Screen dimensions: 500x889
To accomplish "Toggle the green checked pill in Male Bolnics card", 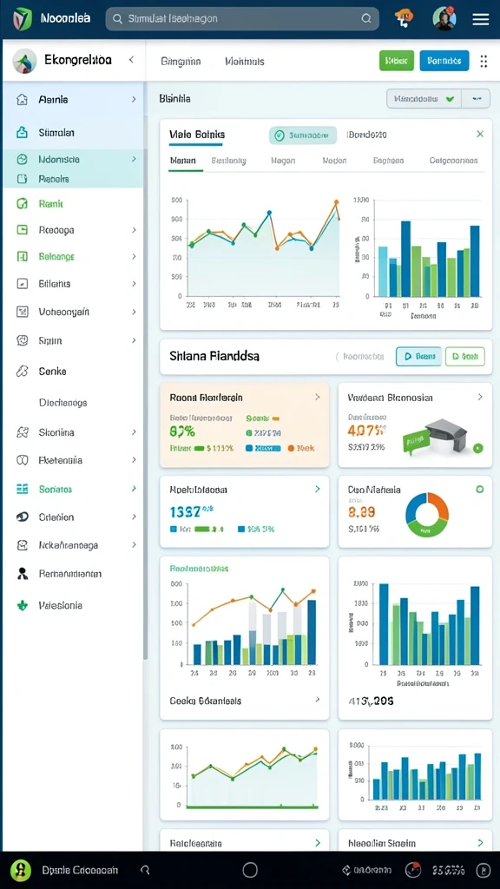I will 303,135.
